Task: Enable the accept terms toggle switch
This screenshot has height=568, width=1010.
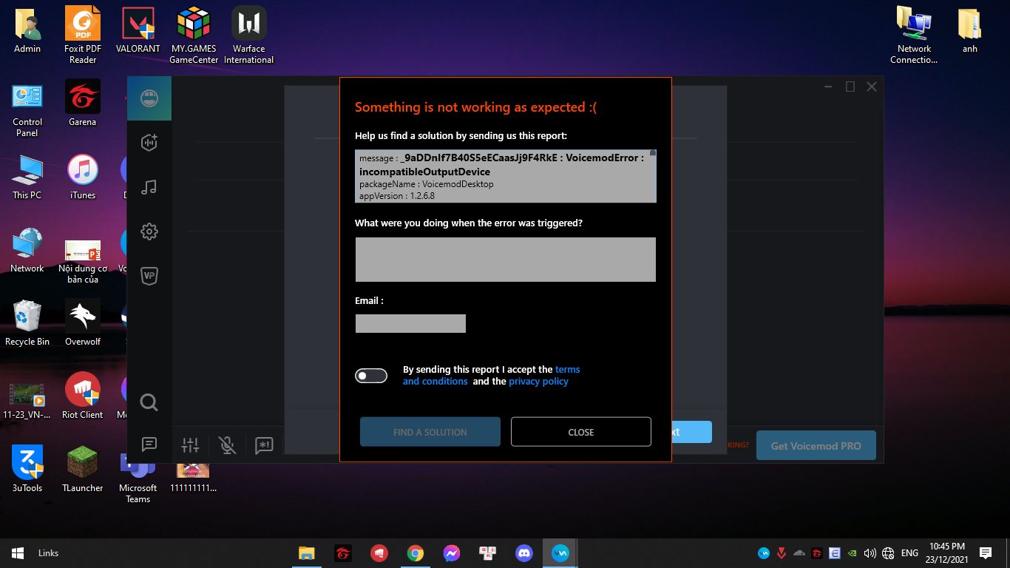Action: coord(371,376)
